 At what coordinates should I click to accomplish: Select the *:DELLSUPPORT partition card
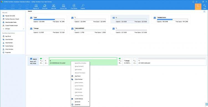point(89,30)
